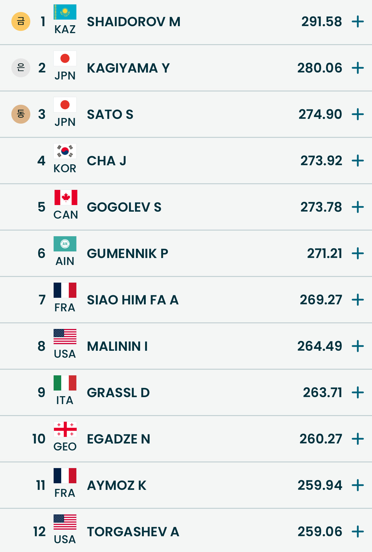Viewport: 372px width, 552px height.
Task: Click Aymoz K total score 259.94
Action: 320,485
